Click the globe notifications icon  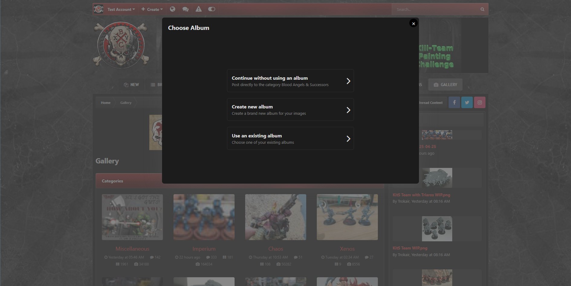point(173,9)
